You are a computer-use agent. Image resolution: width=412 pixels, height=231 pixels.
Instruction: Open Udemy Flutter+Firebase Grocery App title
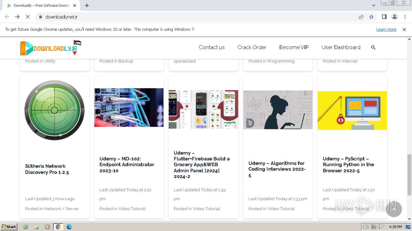tap(202, 165)
